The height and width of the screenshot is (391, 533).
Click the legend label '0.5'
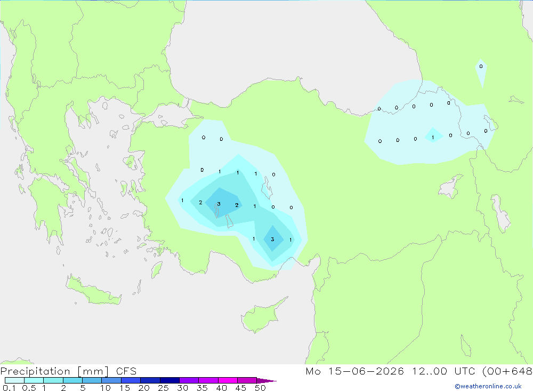tap(29, 388)
